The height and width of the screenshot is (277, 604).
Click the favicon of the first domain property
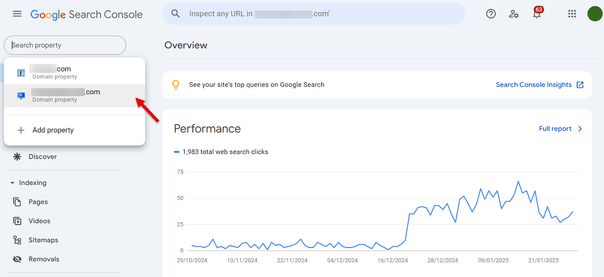click(x=21, y=73)
